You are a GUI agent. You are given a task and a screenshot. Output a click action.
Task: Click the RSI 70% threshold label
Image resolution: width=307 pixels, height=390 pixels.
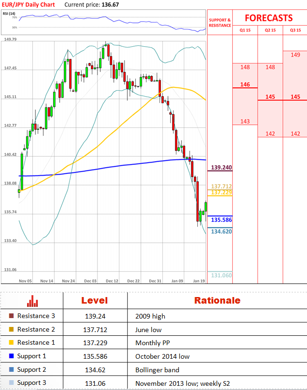(x=14, y=17)
